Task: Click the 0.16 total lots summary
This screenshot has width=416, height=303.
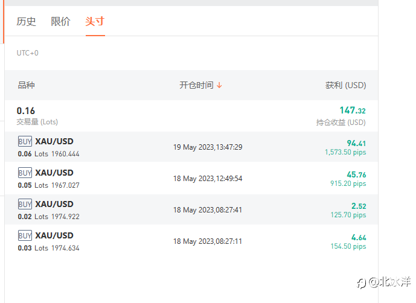Action: [x=26, y=111]
